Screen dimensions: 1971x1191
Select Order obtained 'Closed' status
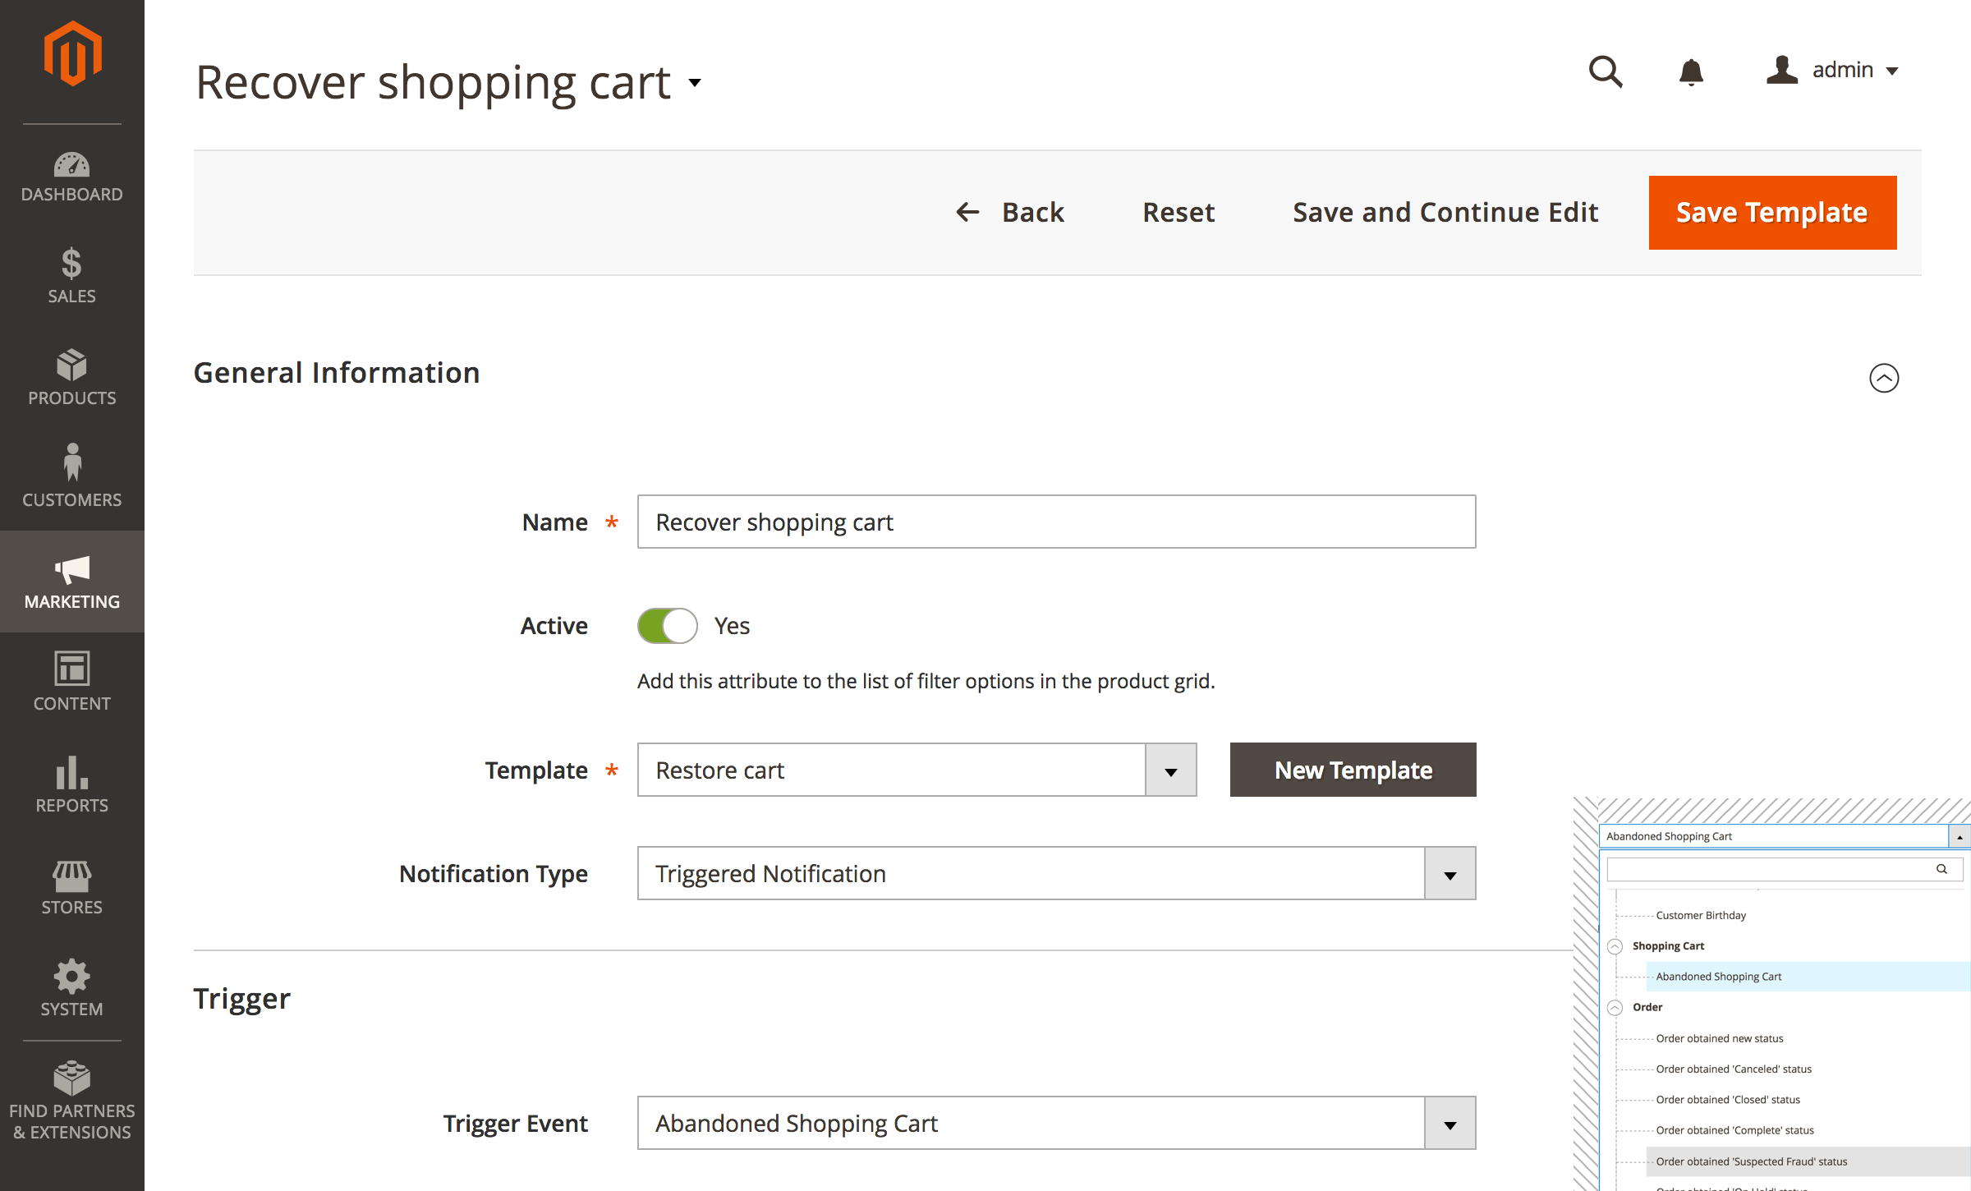tap(1728, 1100)
